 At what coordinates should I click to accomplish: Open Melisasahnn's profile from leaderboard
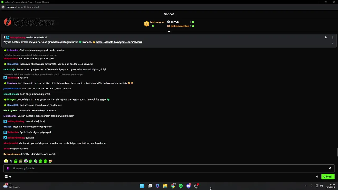158,22
